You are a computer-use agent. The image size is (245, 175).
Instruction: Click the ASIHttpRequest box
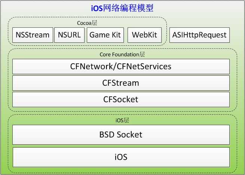pyautogui.click(x=199, y=35)
